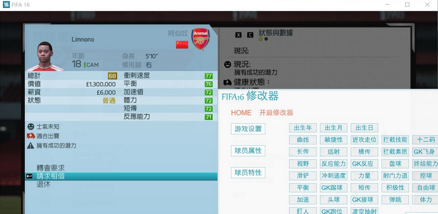The height and width of the screenshot is (214, 438).
Task: Click the 出生日 button
Action: [x=364, y=128]
